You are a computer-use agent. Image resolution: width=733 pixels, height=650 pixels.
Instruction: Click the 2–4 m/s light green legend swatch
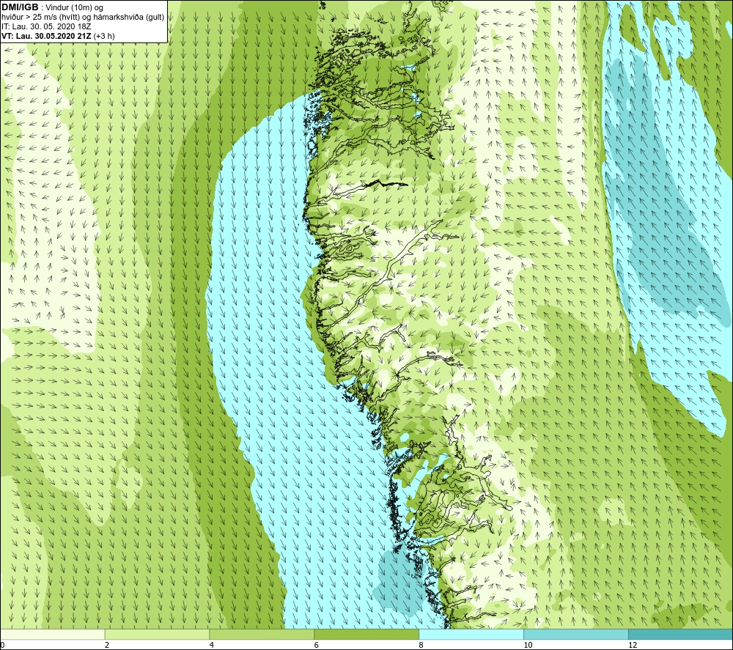(157, 635)
